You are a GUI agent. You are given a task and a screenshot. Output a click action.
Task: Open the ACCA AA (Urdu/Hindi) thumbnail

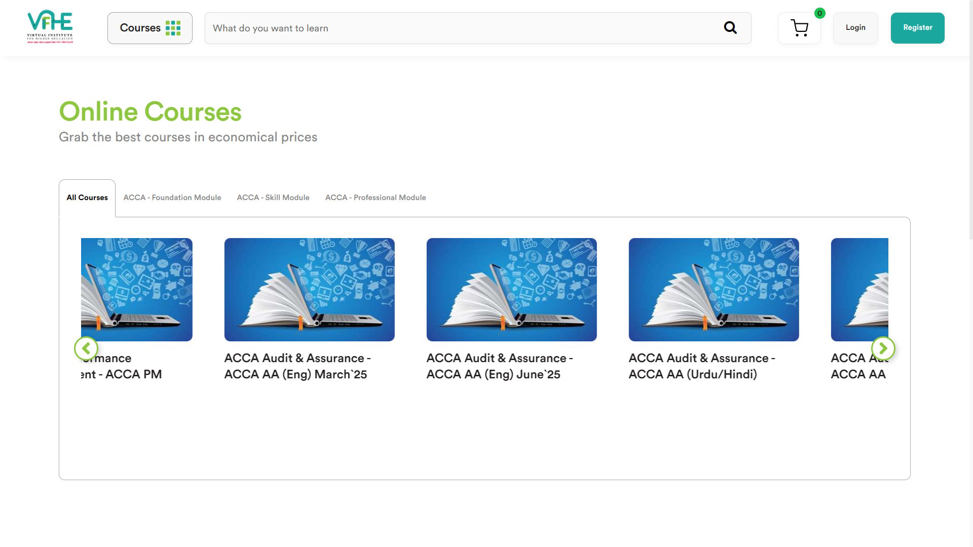tap(714, 290)
